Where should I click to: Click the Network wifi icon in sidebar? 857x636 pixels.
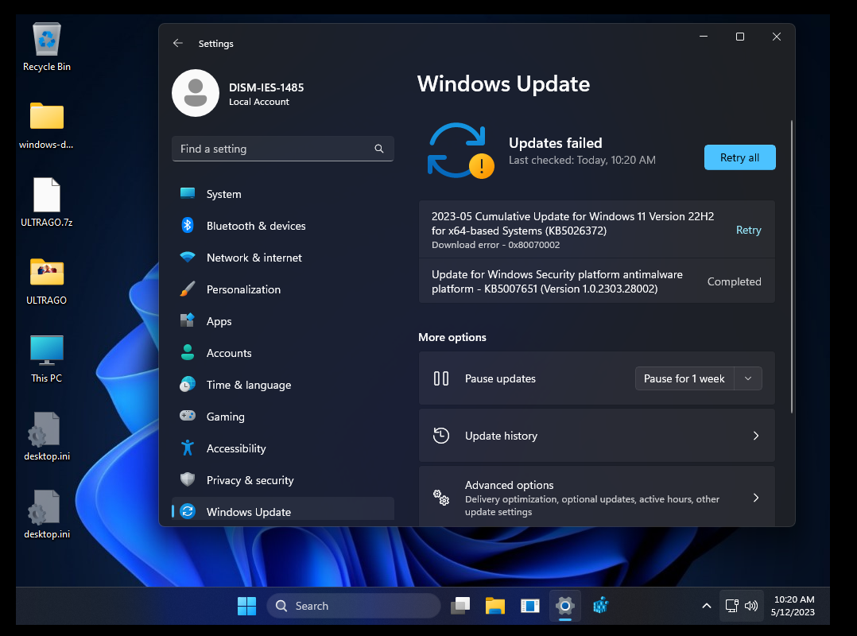point(188,257)
